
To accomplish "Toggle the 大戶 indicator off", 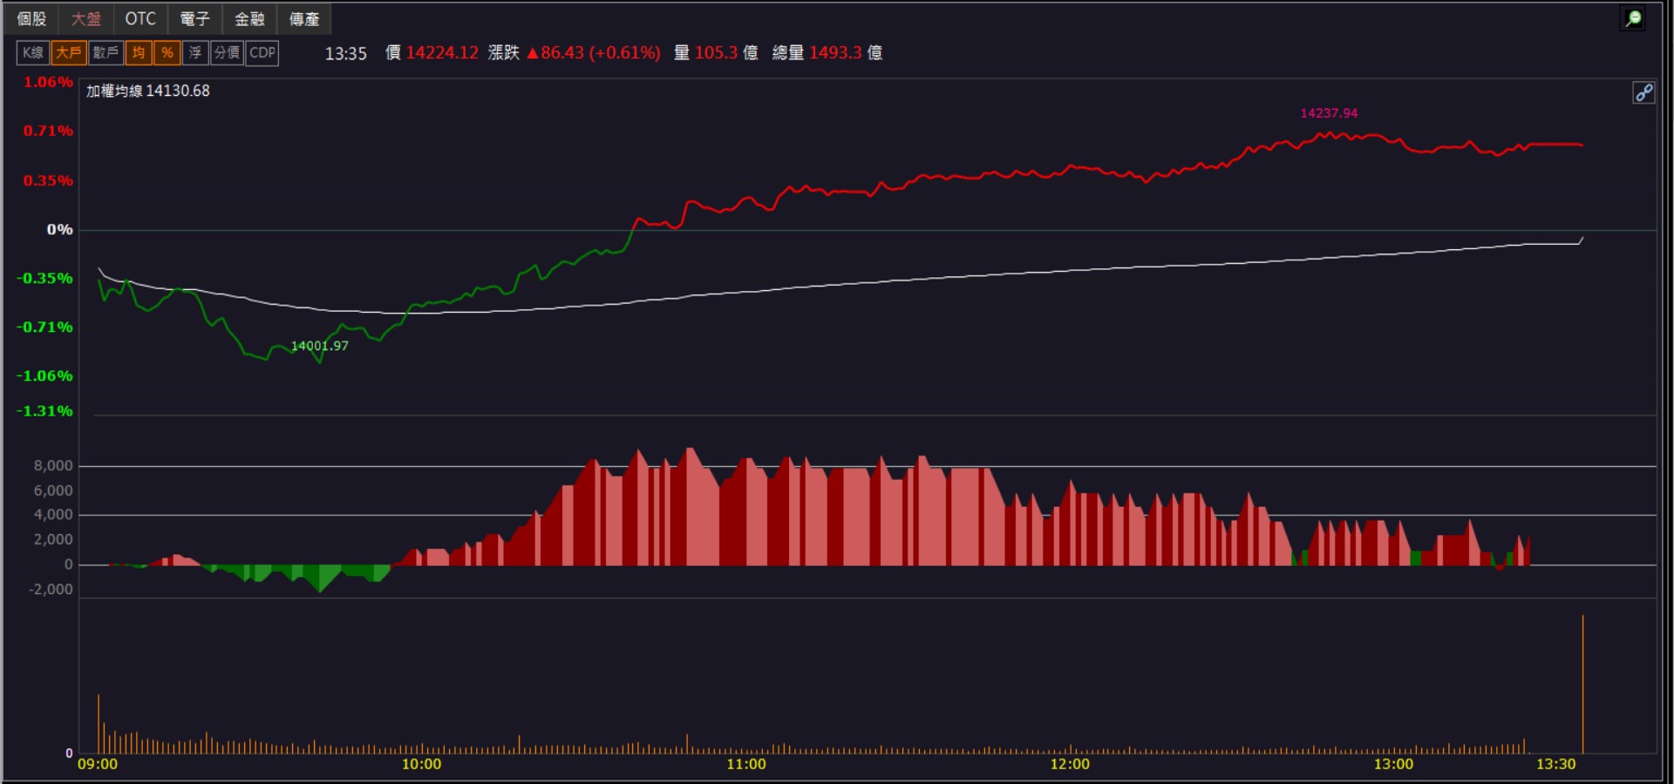I will click(x=69, y=52).
